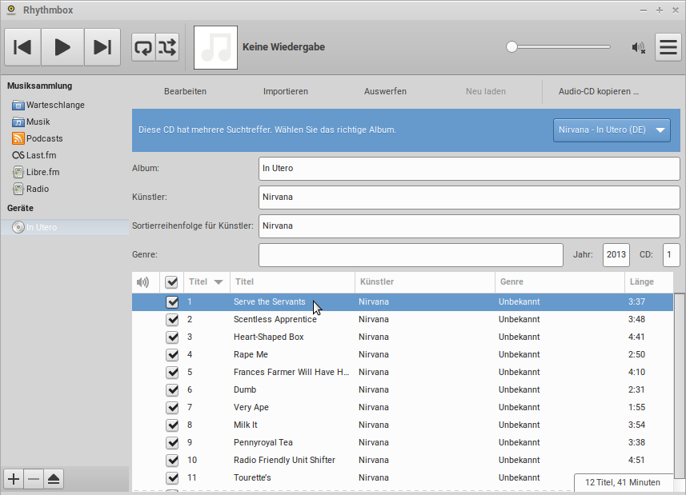Screen dimensions: 686x495
Task: Toggle the select-all checkbox in header
Action: click(x=171, y=282)
